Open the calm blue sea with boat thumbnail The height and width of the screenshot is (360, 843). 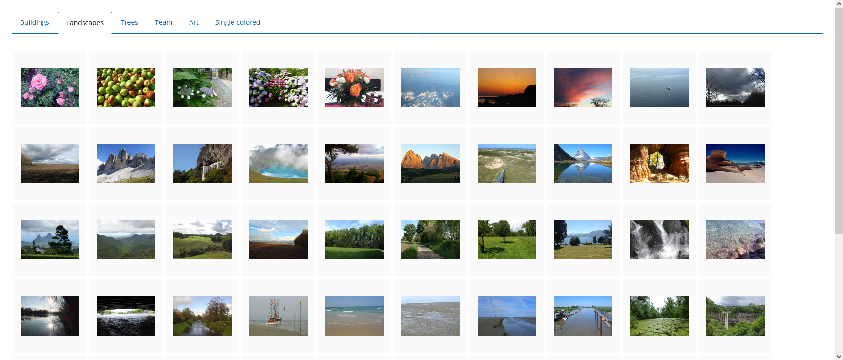coord(659,87)
